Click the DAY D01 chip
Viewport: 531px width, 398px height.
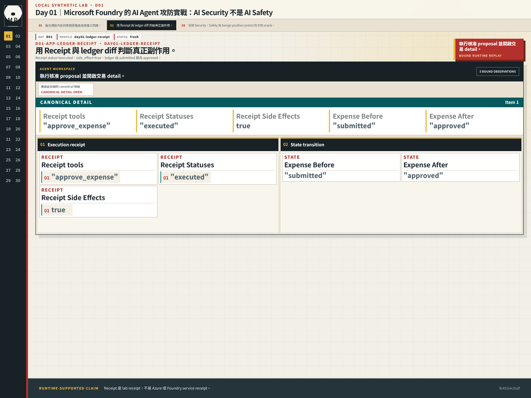(x=45, y=37)
